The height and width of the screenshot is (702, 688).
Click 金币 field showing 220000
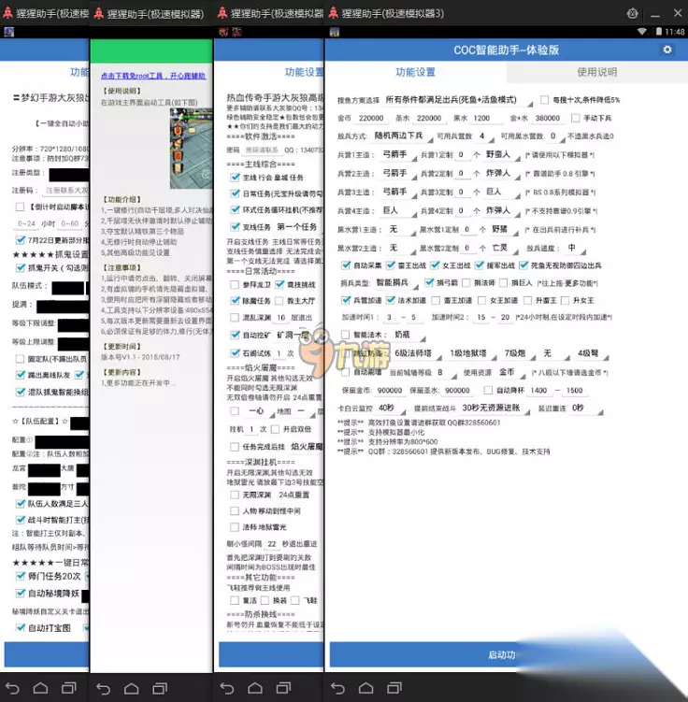(x=371, y=118)
